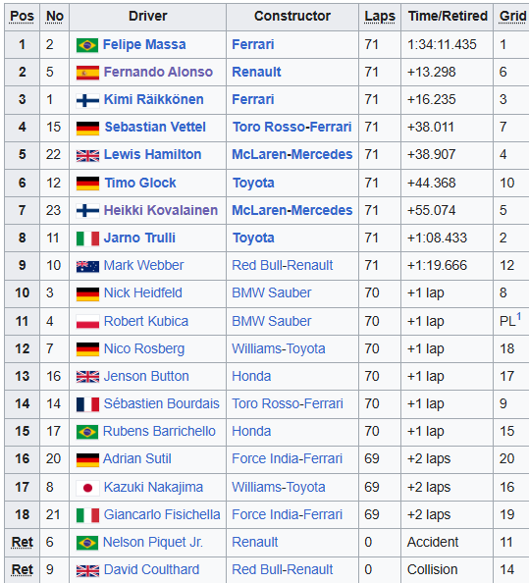This screenshot has width=529, height=583.
Task: Follow the Mark Webber link
Action: pos(144,265)
